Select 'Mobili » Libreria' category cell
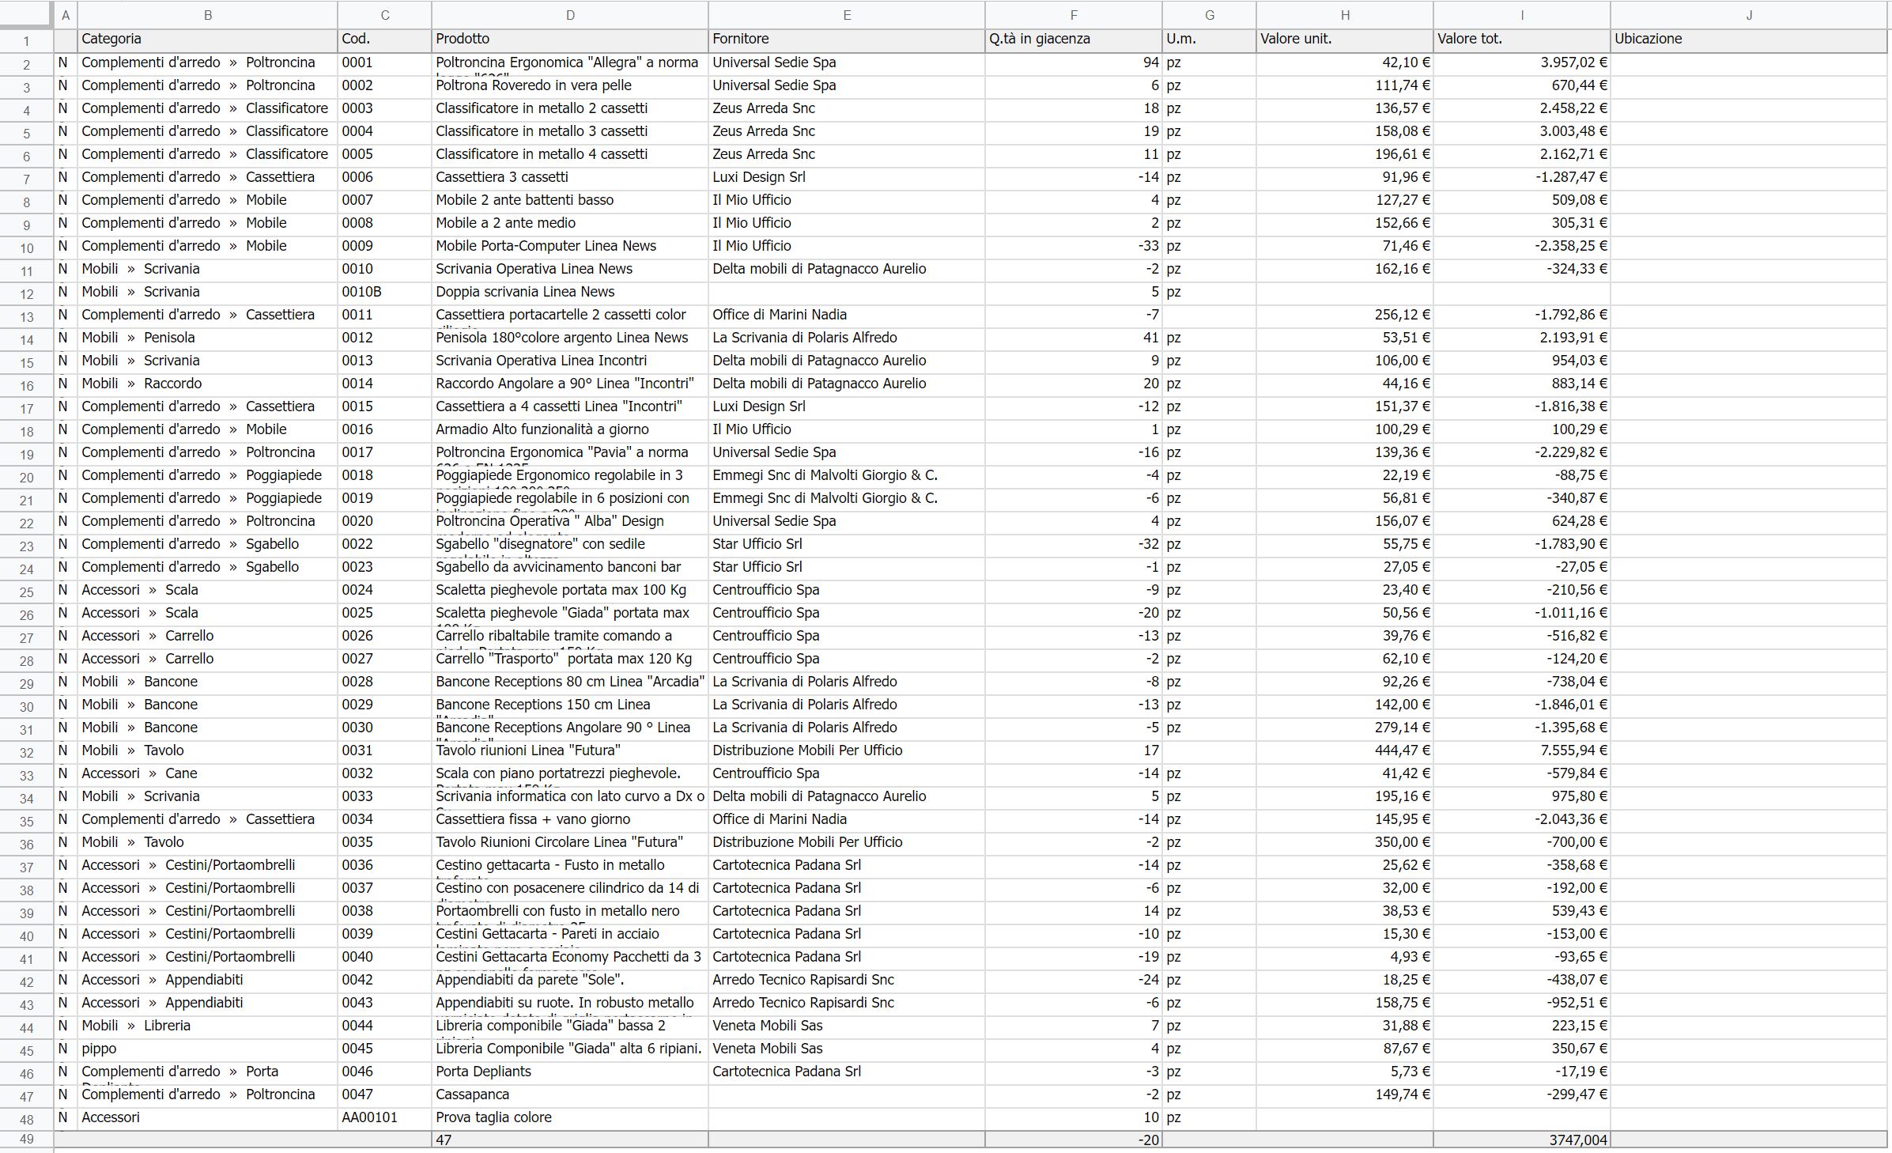This screenshot has height=1153, width=1892. click(207, 1026)
